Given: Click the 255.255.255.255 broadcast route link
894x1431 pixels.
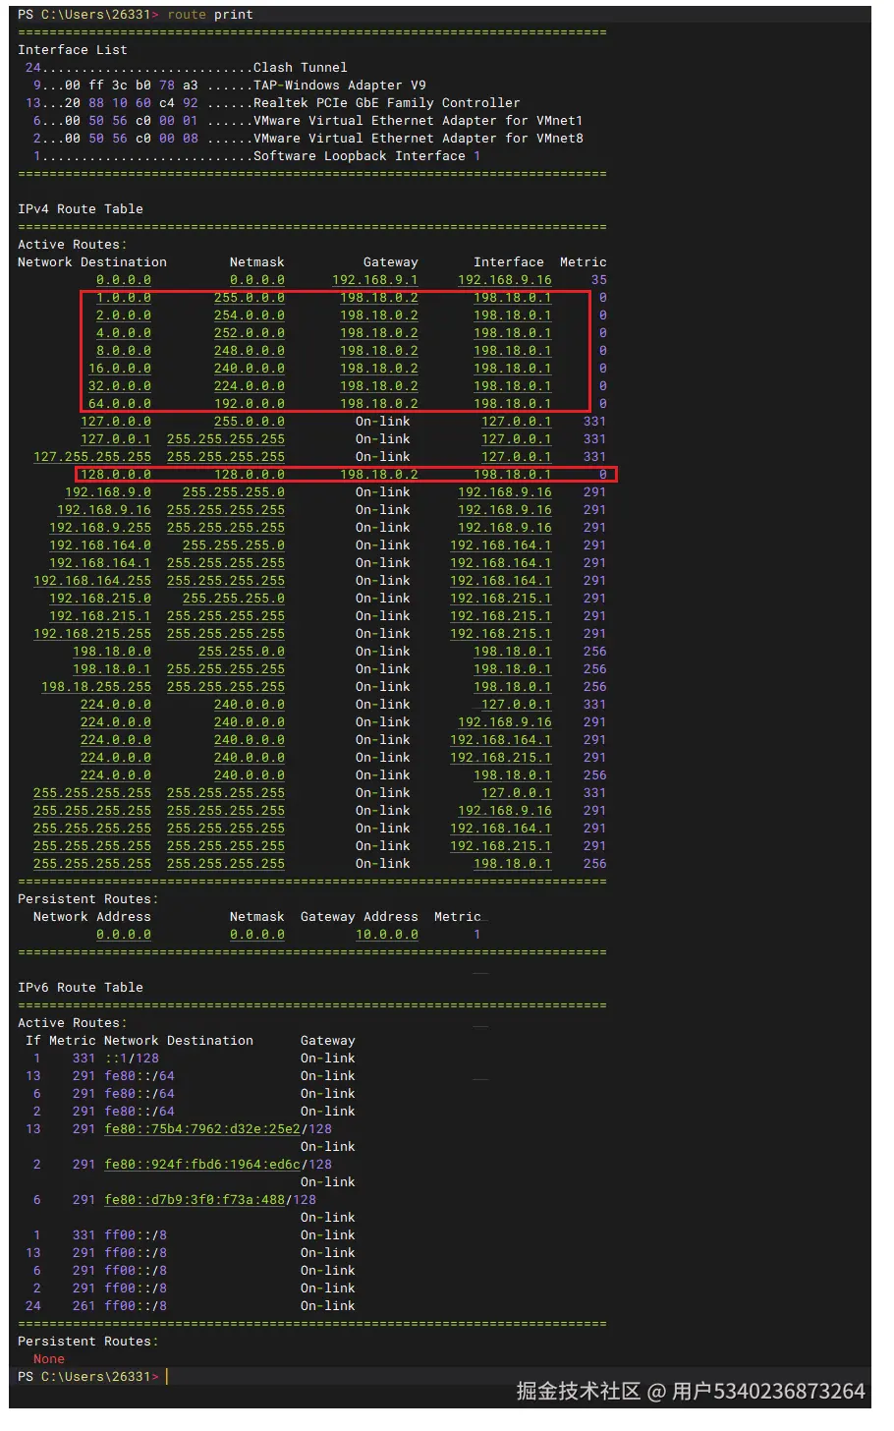Looking at the screenshot, I should tap(92, 792).
